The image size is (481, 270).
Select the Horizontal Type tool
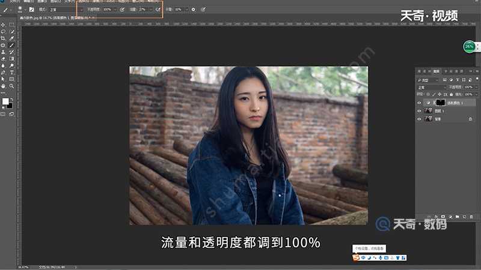(11, 73)
